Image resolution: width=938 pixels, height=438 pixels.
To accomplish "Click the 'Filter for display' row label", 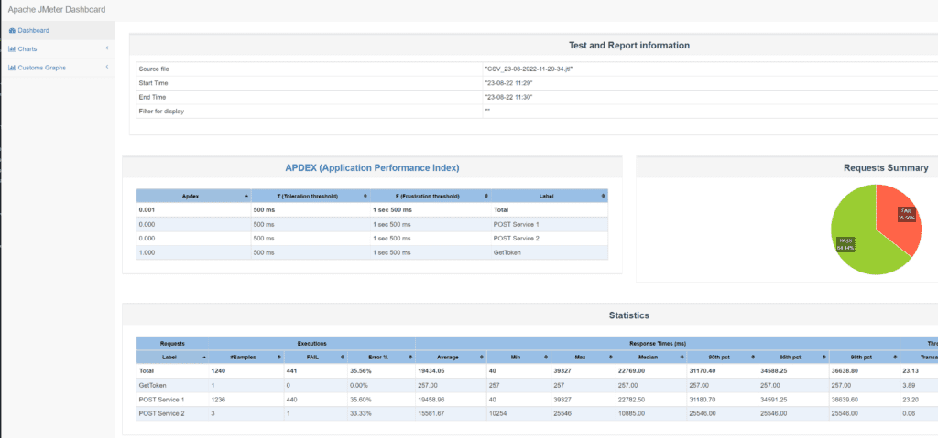I will tap(161, 112).
